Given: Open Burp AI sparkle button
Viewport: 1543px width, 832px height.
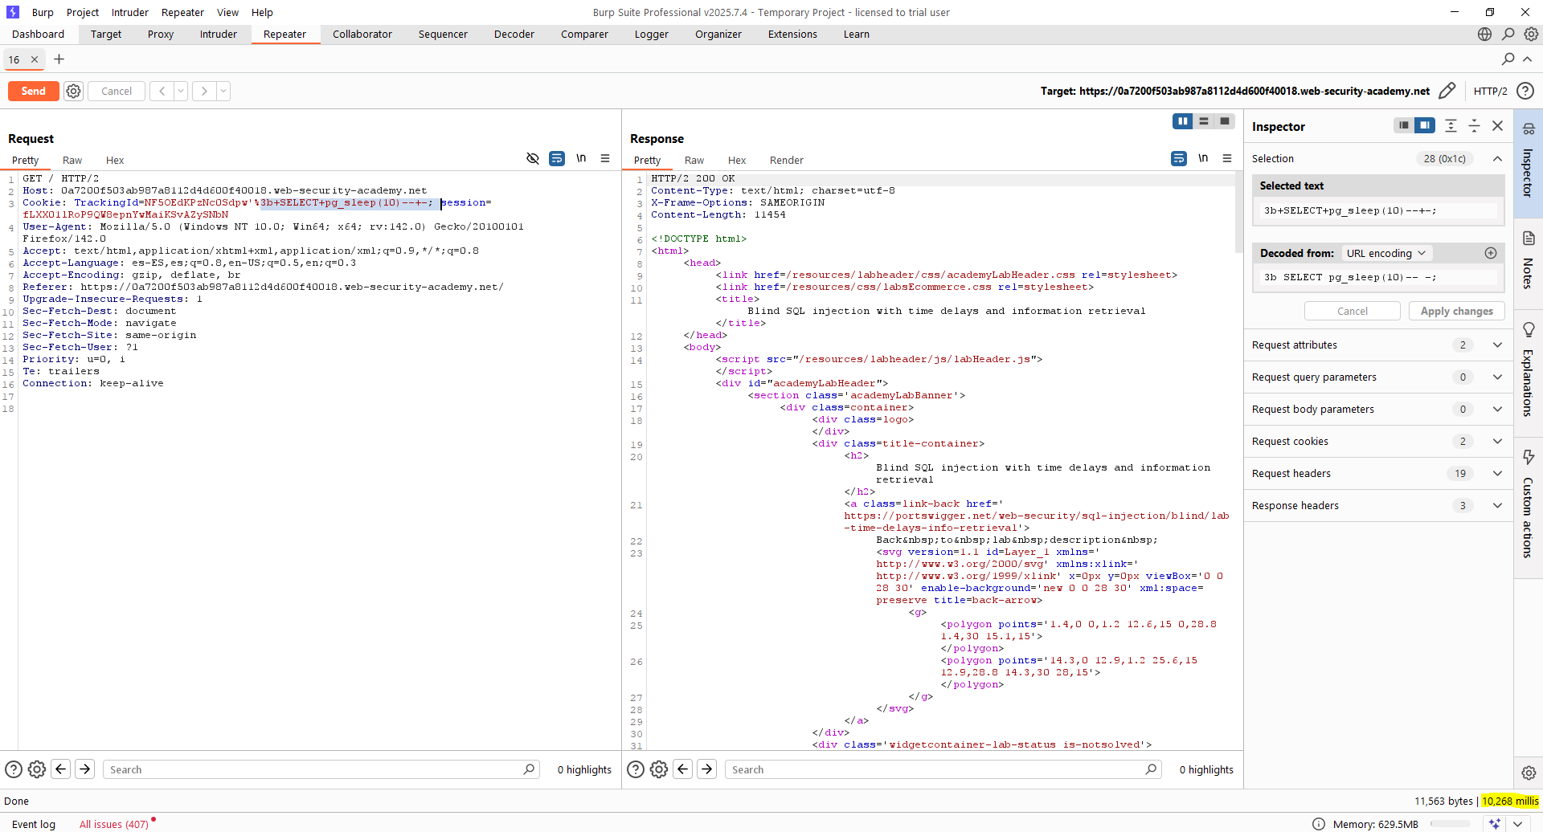Looking at the screenshot, I should (x=1495, y=824).
